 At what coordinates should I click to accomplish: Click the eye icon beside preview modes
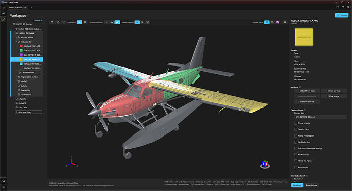point(285,22)
